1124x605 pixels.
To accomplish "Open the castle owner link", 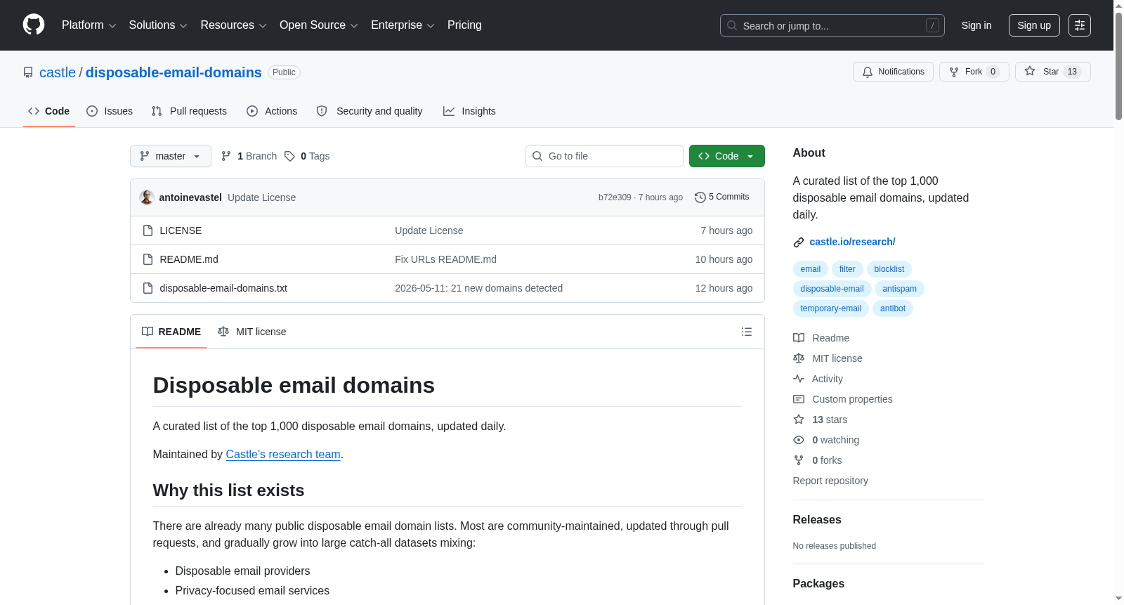I will (x=58, y=72).
